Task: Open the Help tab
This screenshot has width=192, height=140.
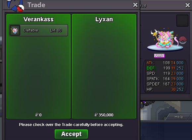Action: 178,116
